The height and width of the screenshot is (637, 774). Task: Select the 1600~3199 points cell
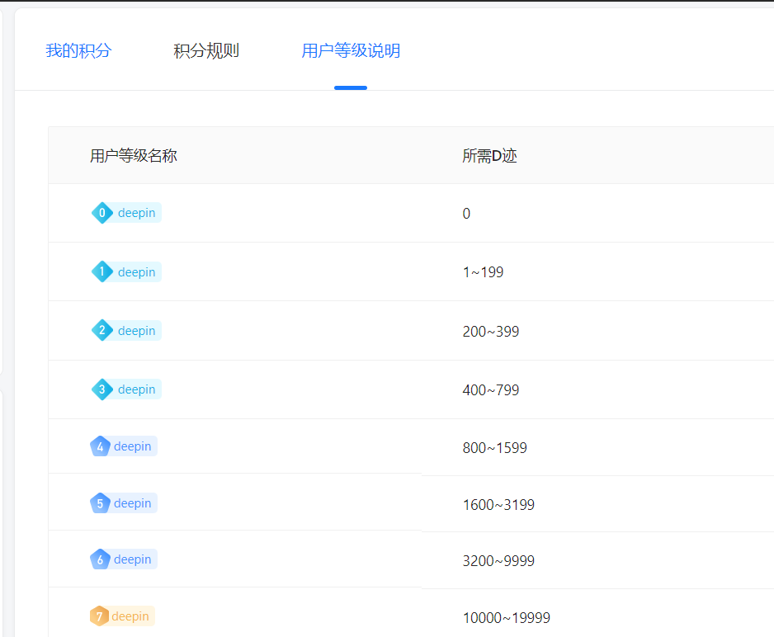coord(498,505)
